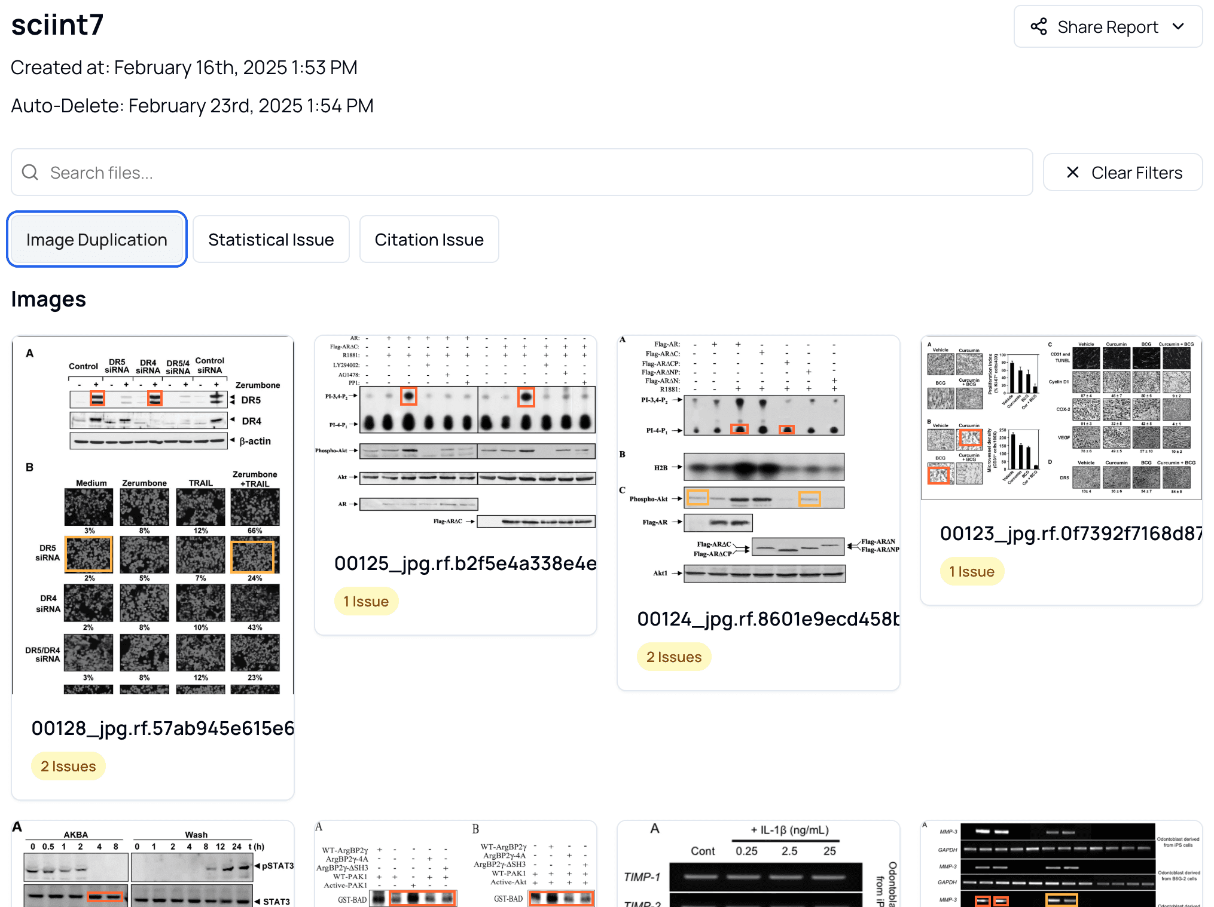Click the 1 Issue badge under 00123 image
Image resolution: width=1214 pixels, height=907 pixels.
click(x=972, y=571)
